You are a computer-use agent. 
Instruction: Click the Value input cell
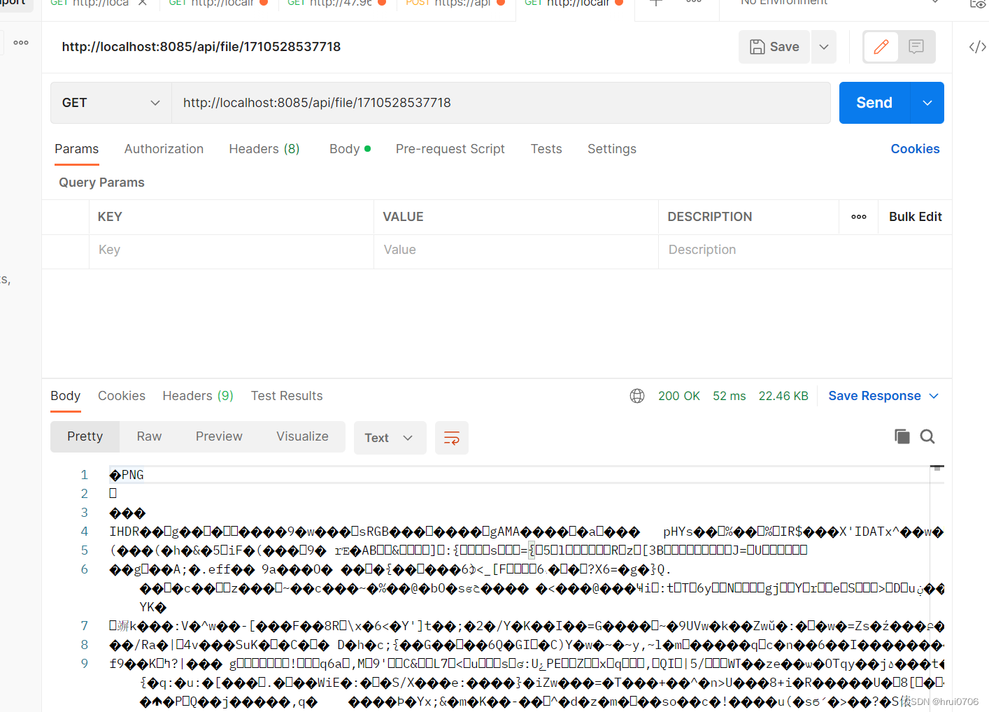(516, 250)
